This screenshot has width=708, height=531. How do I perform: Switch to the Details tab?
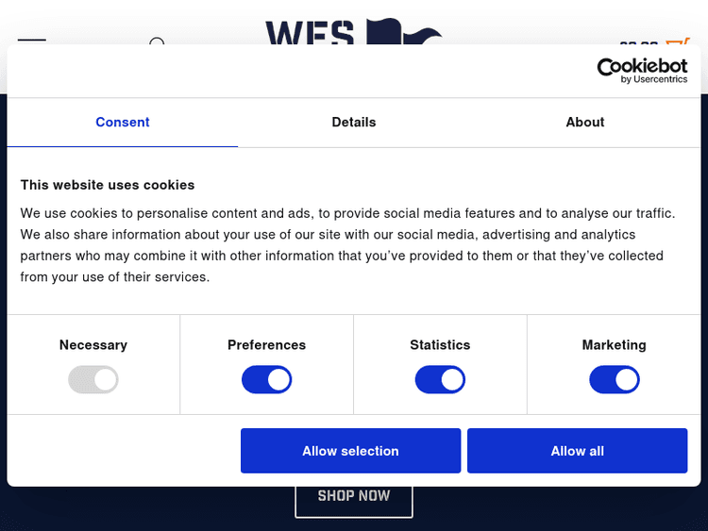click(354, 123)
